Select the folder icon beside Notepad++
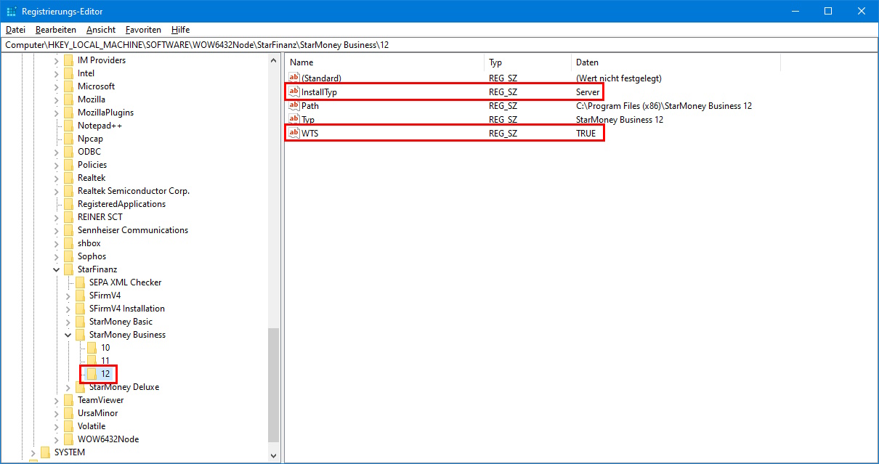 tap(68, 126)
